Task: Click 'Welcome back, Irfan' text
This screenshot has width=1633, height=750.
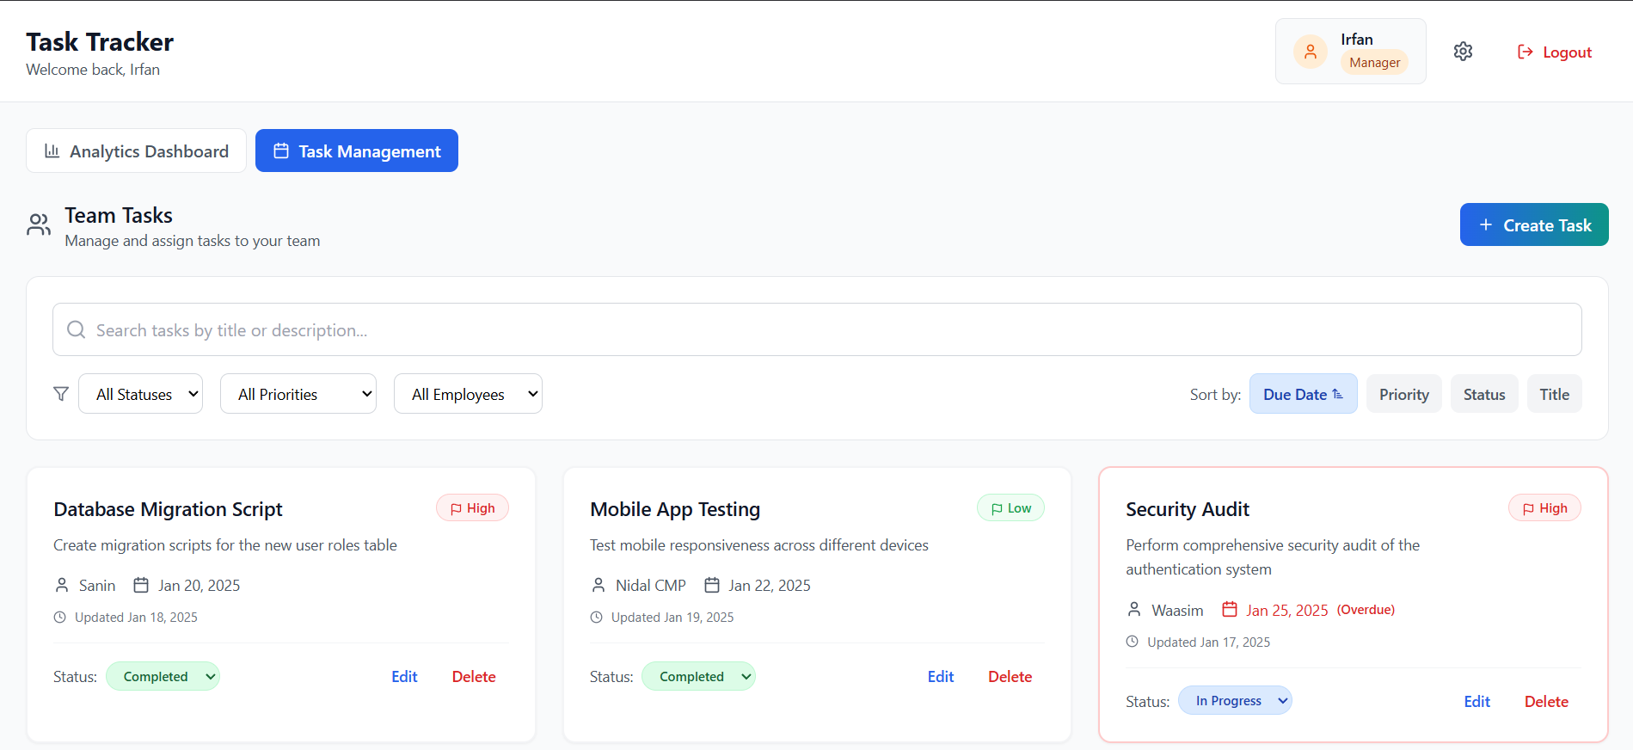Action: 93,70
